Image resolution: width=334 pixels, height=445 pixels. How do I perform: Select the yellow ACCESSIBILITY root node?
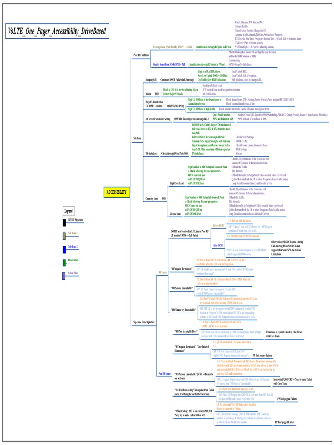coord(117,192)
